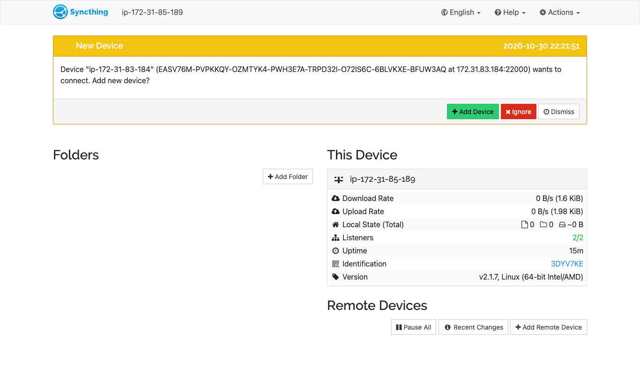Click the Listeners sitemap icon

pyautogui.click(x=335, y=237)
